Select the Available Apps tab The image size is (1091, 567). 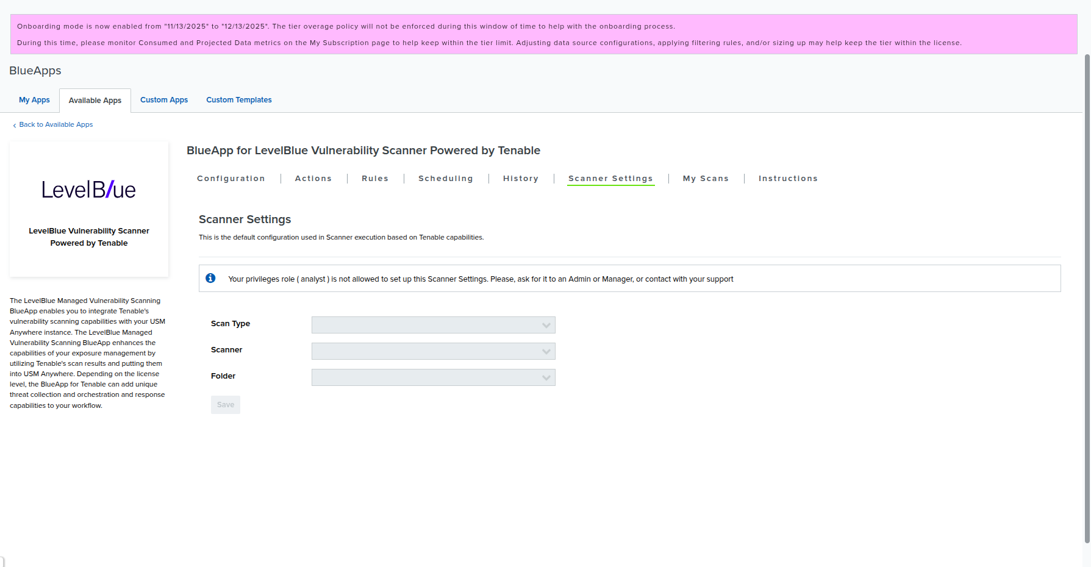(95, 101)
